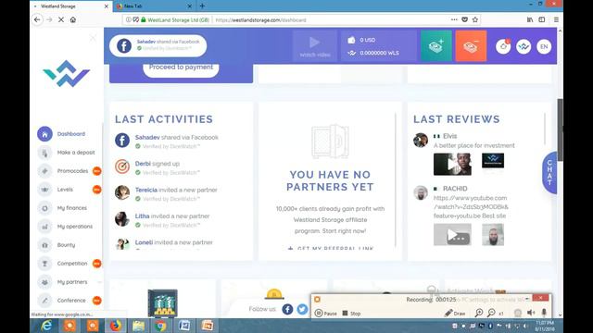The image size is (593, 333).
Task: Toggle the recorder speaker volume icon
Action: tap(531, 313)
